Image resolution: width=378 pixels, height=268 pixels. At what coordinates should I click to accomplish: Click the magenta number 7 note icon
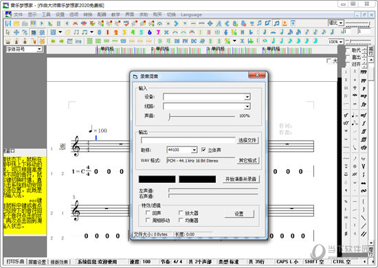158,32
